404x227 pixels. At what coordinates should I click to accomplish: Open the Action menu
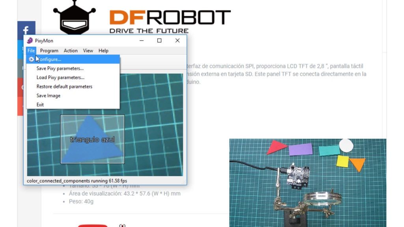[x=71, y=50]
